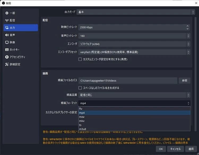Open the encoder preset veryfast dropdown

tap(134, 52)
